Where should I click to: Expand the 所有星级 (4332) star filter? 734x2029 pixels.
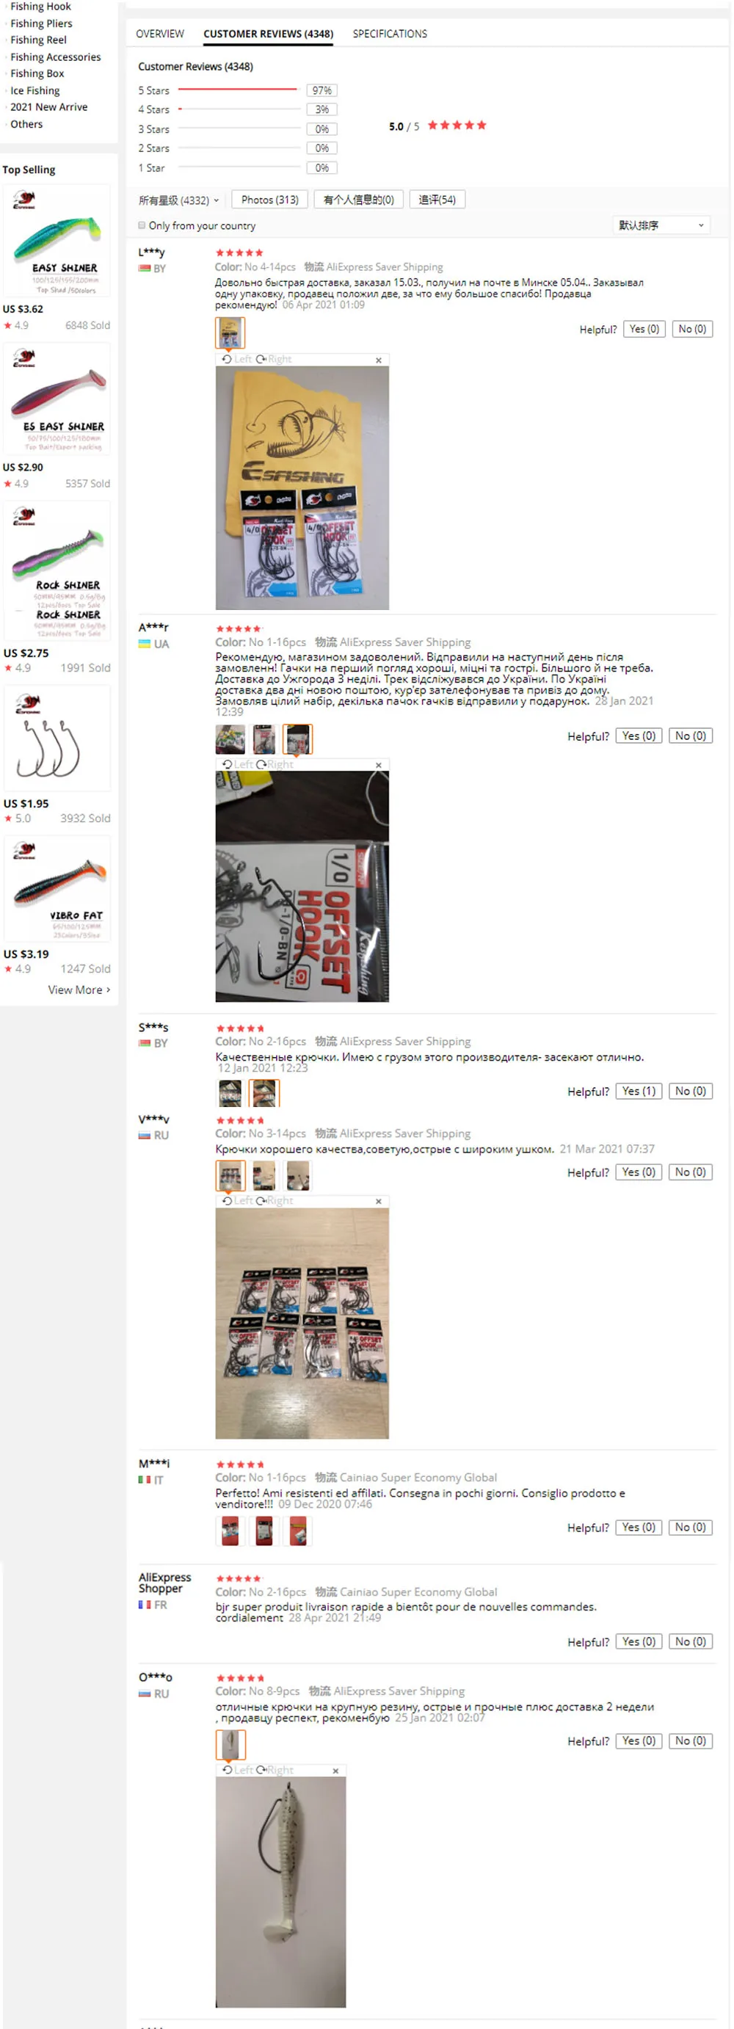click(x=178, y=200)
